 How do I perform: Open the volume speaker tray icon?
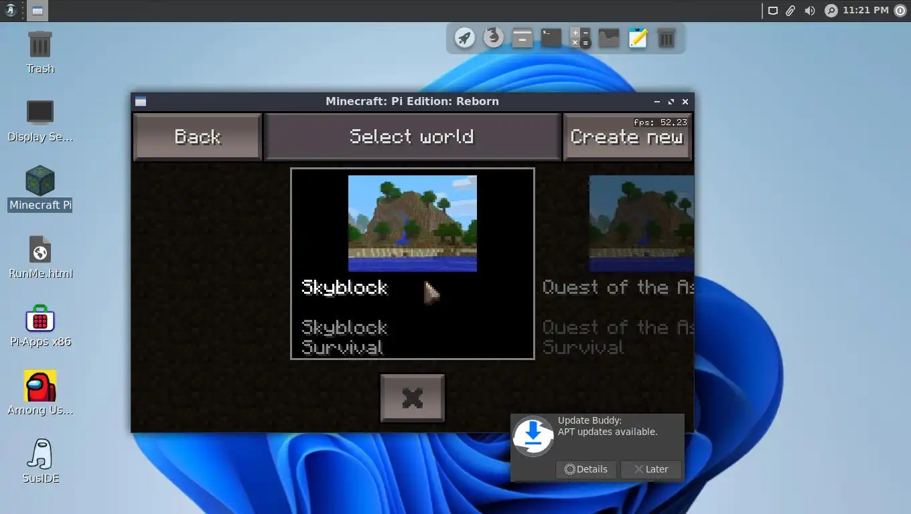tap(810, 11)
